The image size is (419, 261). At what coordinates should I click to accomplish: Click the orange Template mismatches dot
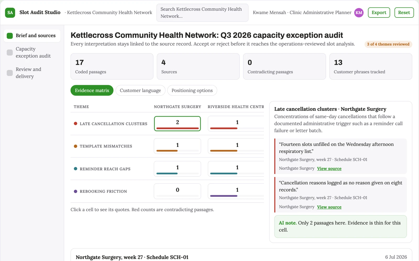pos(75,146)
